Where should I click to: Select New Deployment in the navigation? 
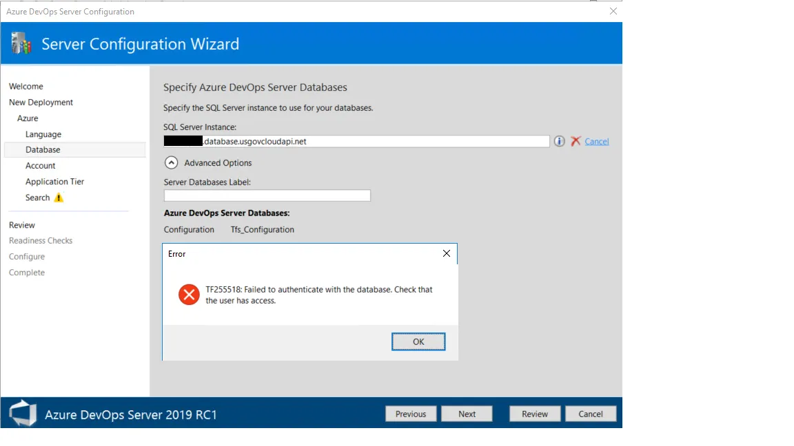[41, 102]
